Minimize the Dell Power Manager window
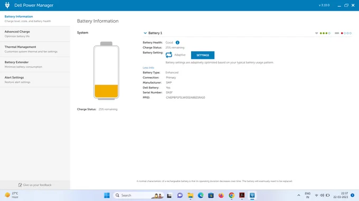Screen dimensions: 359x201 pos(339,5)
